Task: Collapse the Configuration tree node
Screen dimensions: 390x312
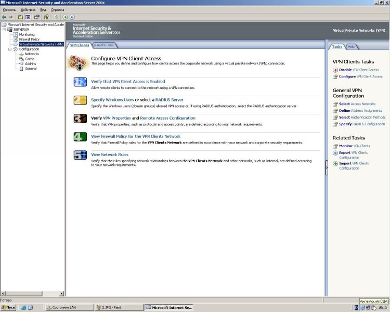Action: tap(10, 49)
